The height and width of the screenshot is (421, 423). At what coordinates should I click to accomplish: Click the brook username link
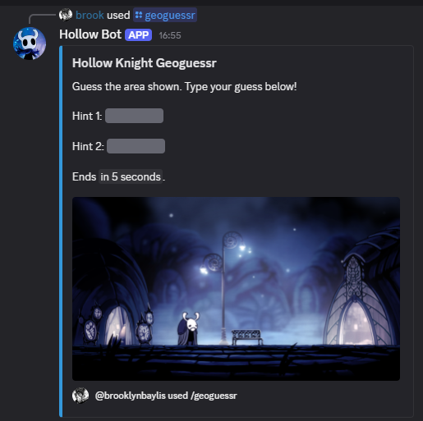[90, 15]
